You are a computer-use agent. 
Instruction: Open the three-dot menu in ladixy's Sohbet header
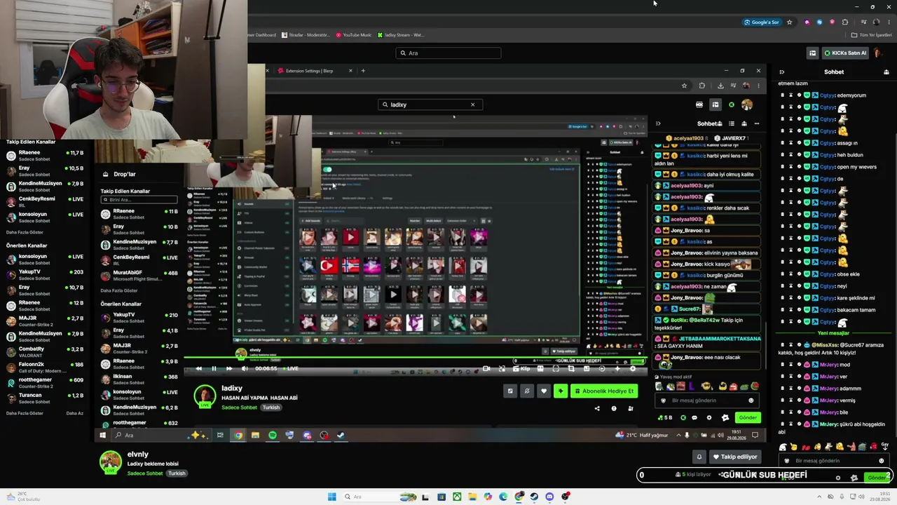click(756, 123)
